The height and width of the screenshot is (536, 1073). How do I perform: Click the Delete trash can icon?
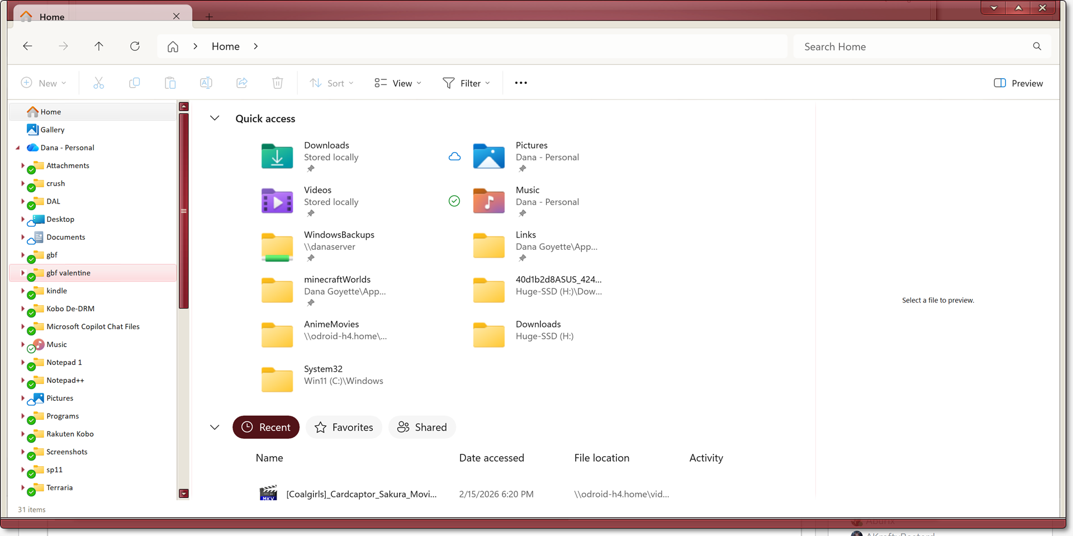[x=277, y=83]
